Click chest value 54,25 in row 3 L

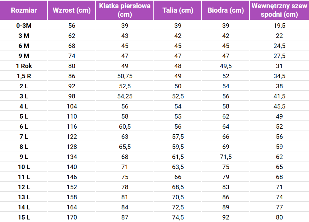125,96
